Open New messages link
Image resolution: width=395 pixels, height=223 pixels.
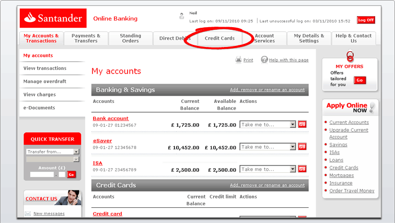coord(49,214)
